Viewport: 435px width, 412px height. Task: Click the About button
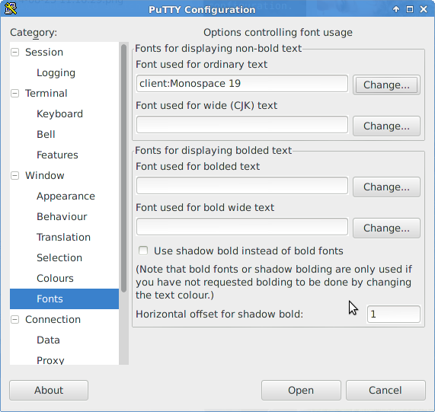pyautogui.click(x=49, y=390)
